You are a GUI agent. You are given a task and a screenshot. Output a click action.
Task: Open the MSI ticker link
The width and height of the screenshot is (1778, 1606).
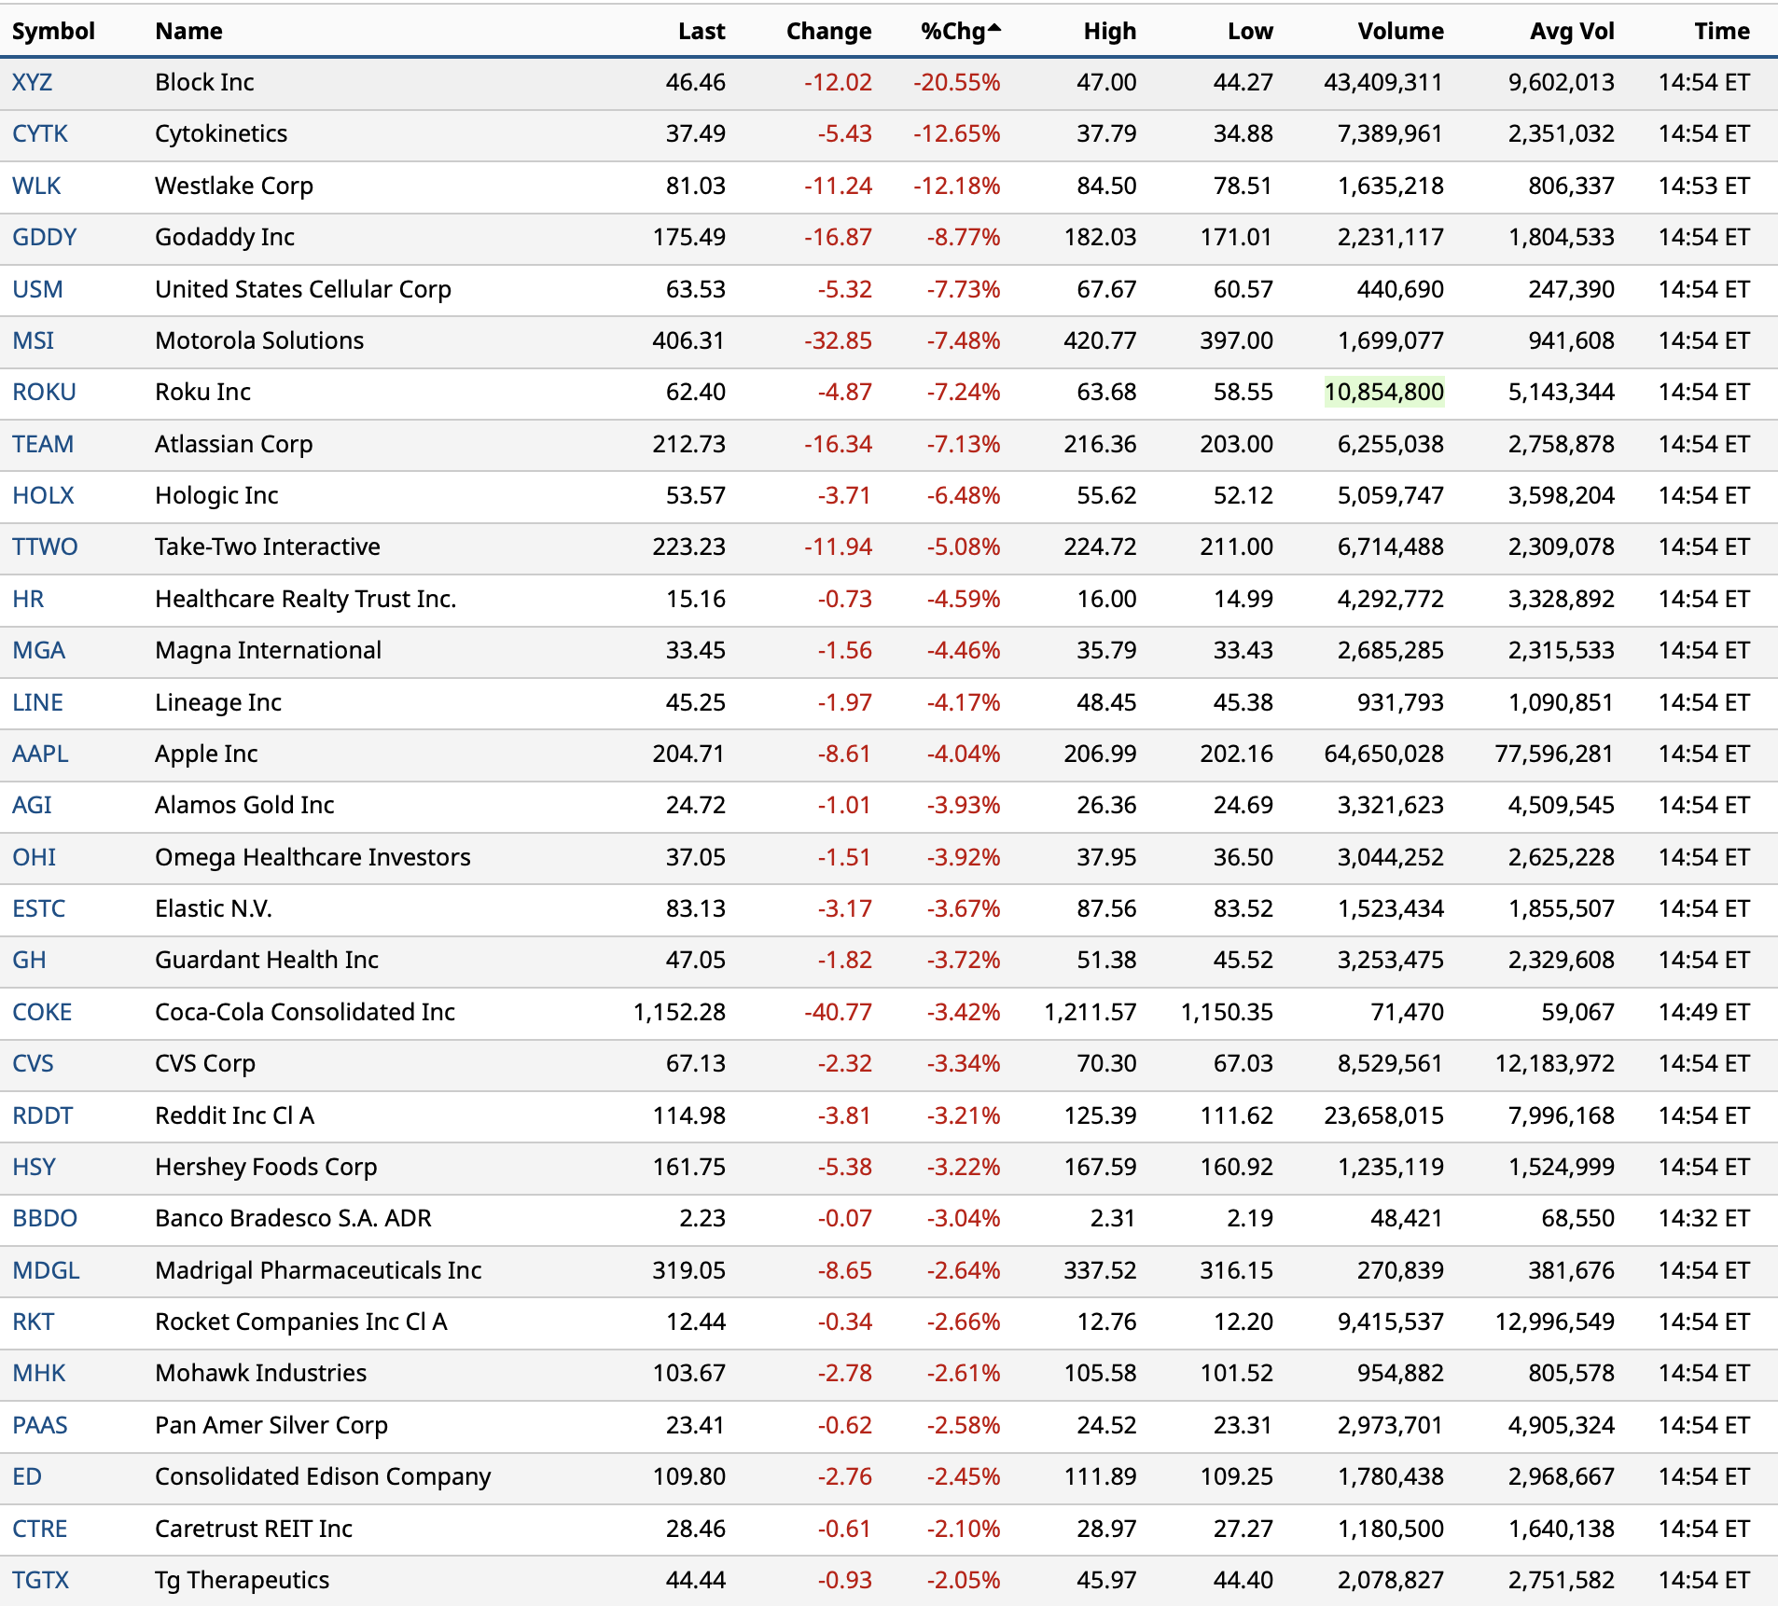(33, 340)
